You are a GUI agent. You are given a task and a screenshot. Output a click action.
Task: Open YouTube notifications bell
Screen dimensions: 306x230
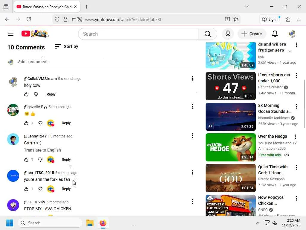[275, 34]
